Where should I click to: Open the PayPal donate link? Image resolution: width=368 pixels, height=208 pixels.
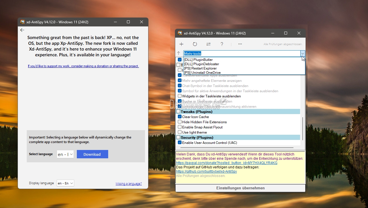[227, 163]
